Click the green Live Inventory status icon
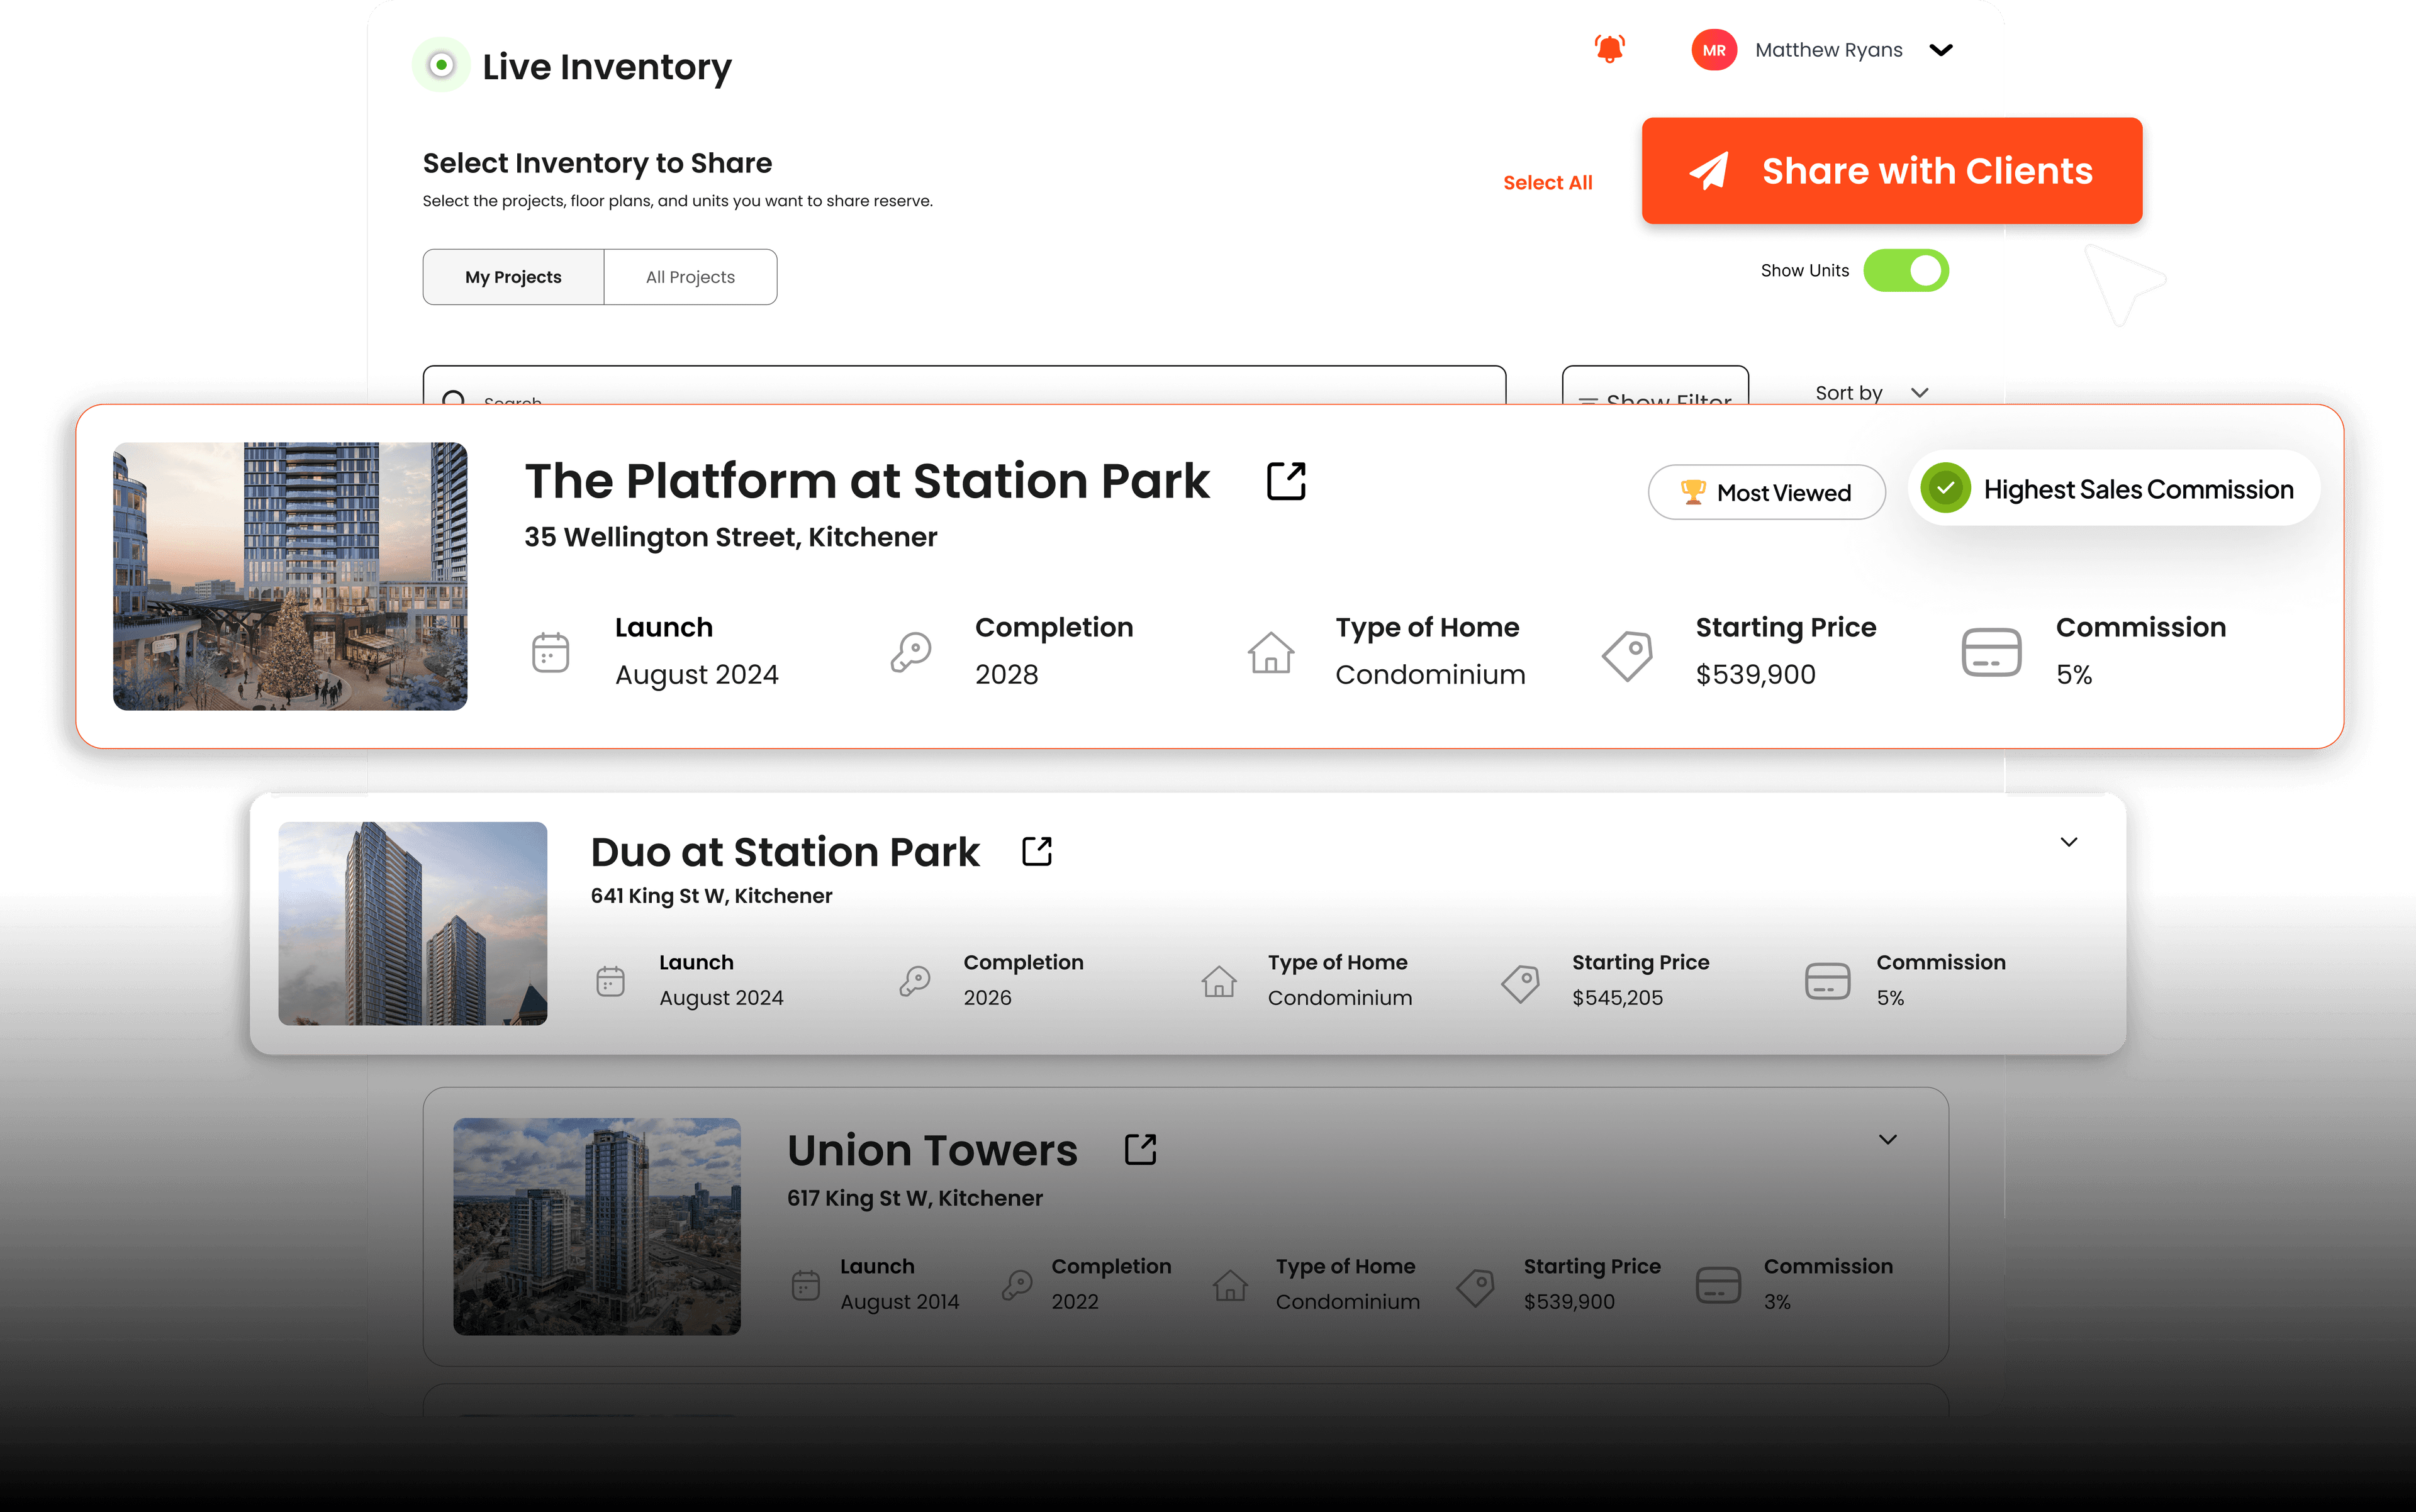This screenshot has width=2416, height=1512. point(441,66)
